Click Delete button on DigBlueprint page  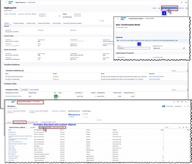pos(154,8)
